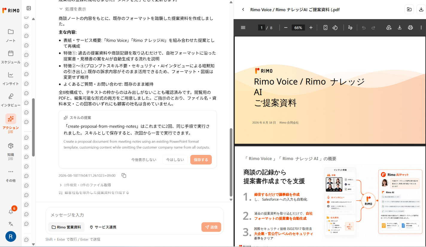Zoom out the PDF with minus
Viewport: 426px width, 247px height.
(x=286, y=28)
